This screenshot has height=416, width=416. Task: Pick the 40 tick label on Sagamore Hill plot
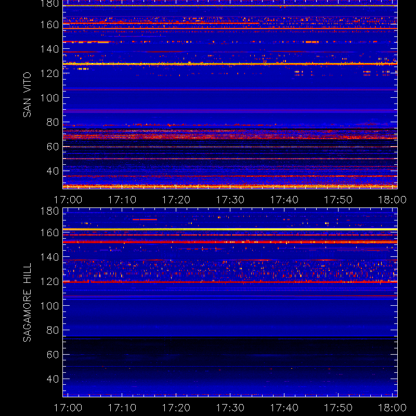click(x=53, y=379)
